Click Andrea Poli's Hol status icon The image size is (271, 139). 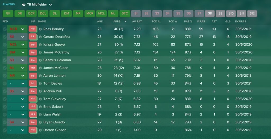(x=33, y=91)
